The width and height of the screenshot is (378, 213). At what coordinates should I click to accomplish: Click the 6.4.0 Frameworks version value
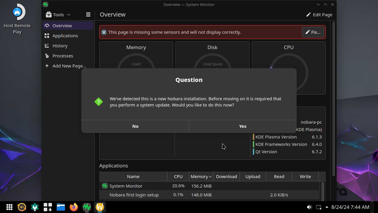(x=317, y=144)
